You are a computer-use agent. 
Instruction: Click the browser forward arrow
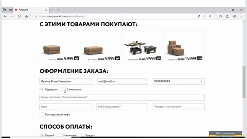(12, 16)
